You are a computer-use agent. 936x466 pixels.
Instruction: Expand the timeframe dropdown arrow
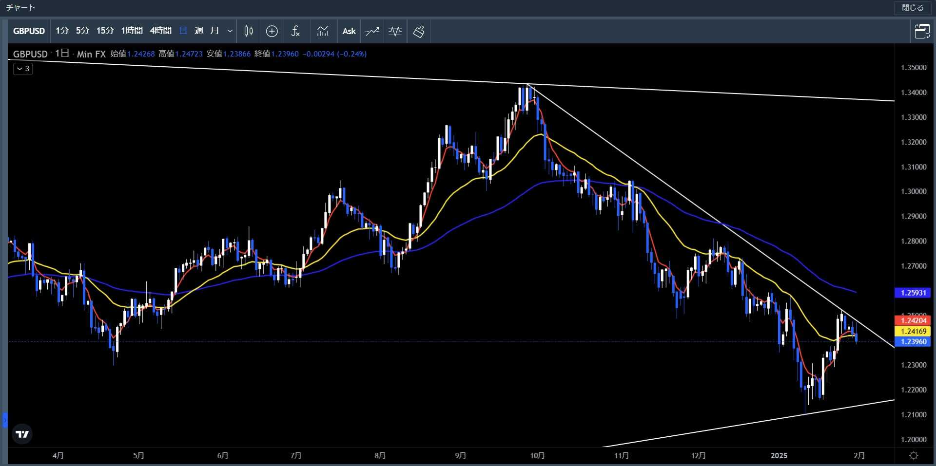click(x=230, y=31)
